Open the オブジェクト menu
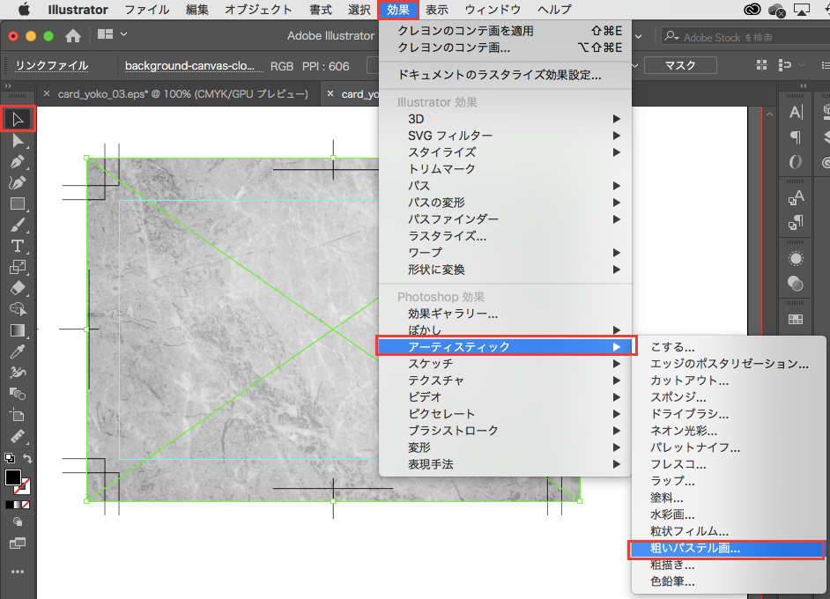This screenshot has width=830, height=599. pyautogui.click(x=258, y=10)
